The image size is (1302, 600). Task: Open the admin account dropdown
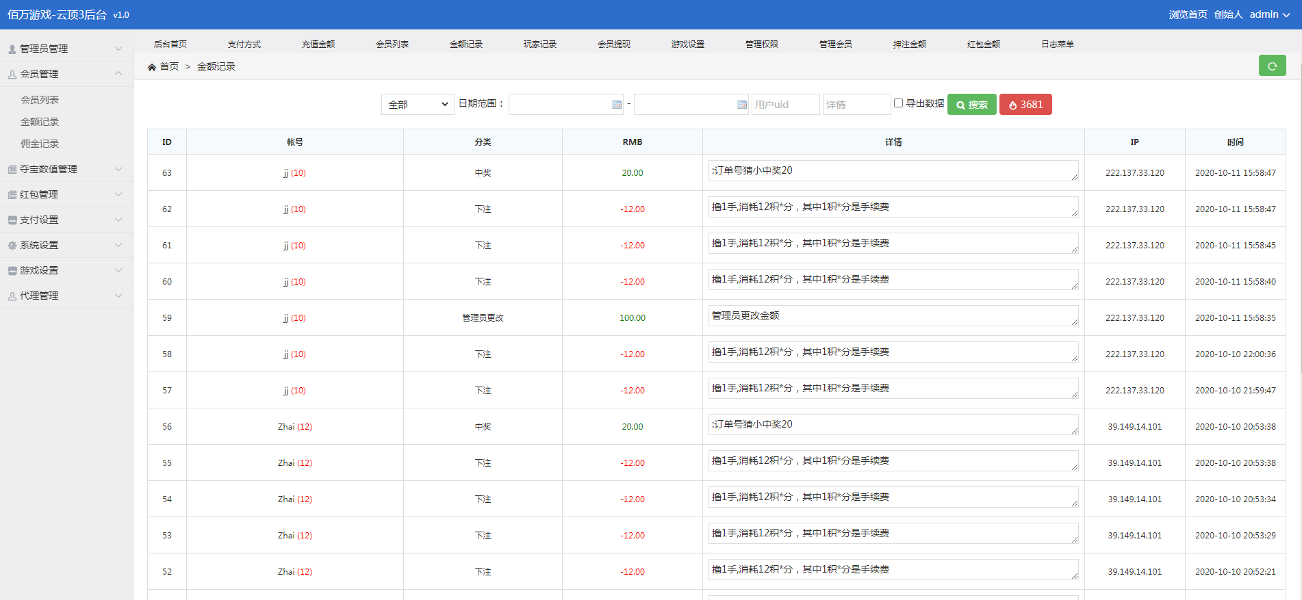1270,14
